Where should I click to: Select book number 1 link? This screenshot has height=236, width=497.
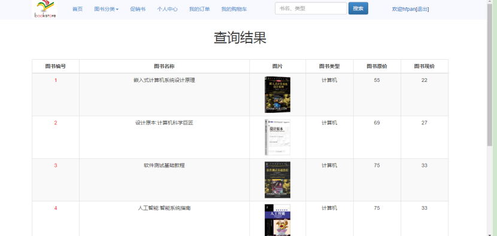coord(56,80)
